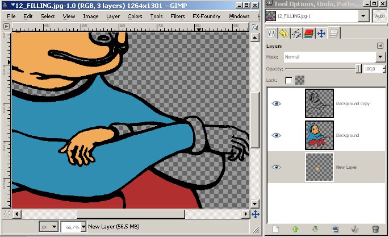The height and width of the screenshot is (237, 389).
Task: Open the File menu
Action: (11, 16)
